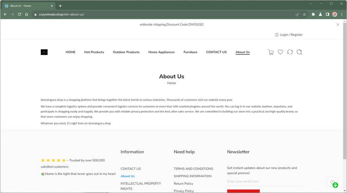Screen dimensions: 347x193
Task: Close the About Us – Home tab
Action: [x=52, y=6]
